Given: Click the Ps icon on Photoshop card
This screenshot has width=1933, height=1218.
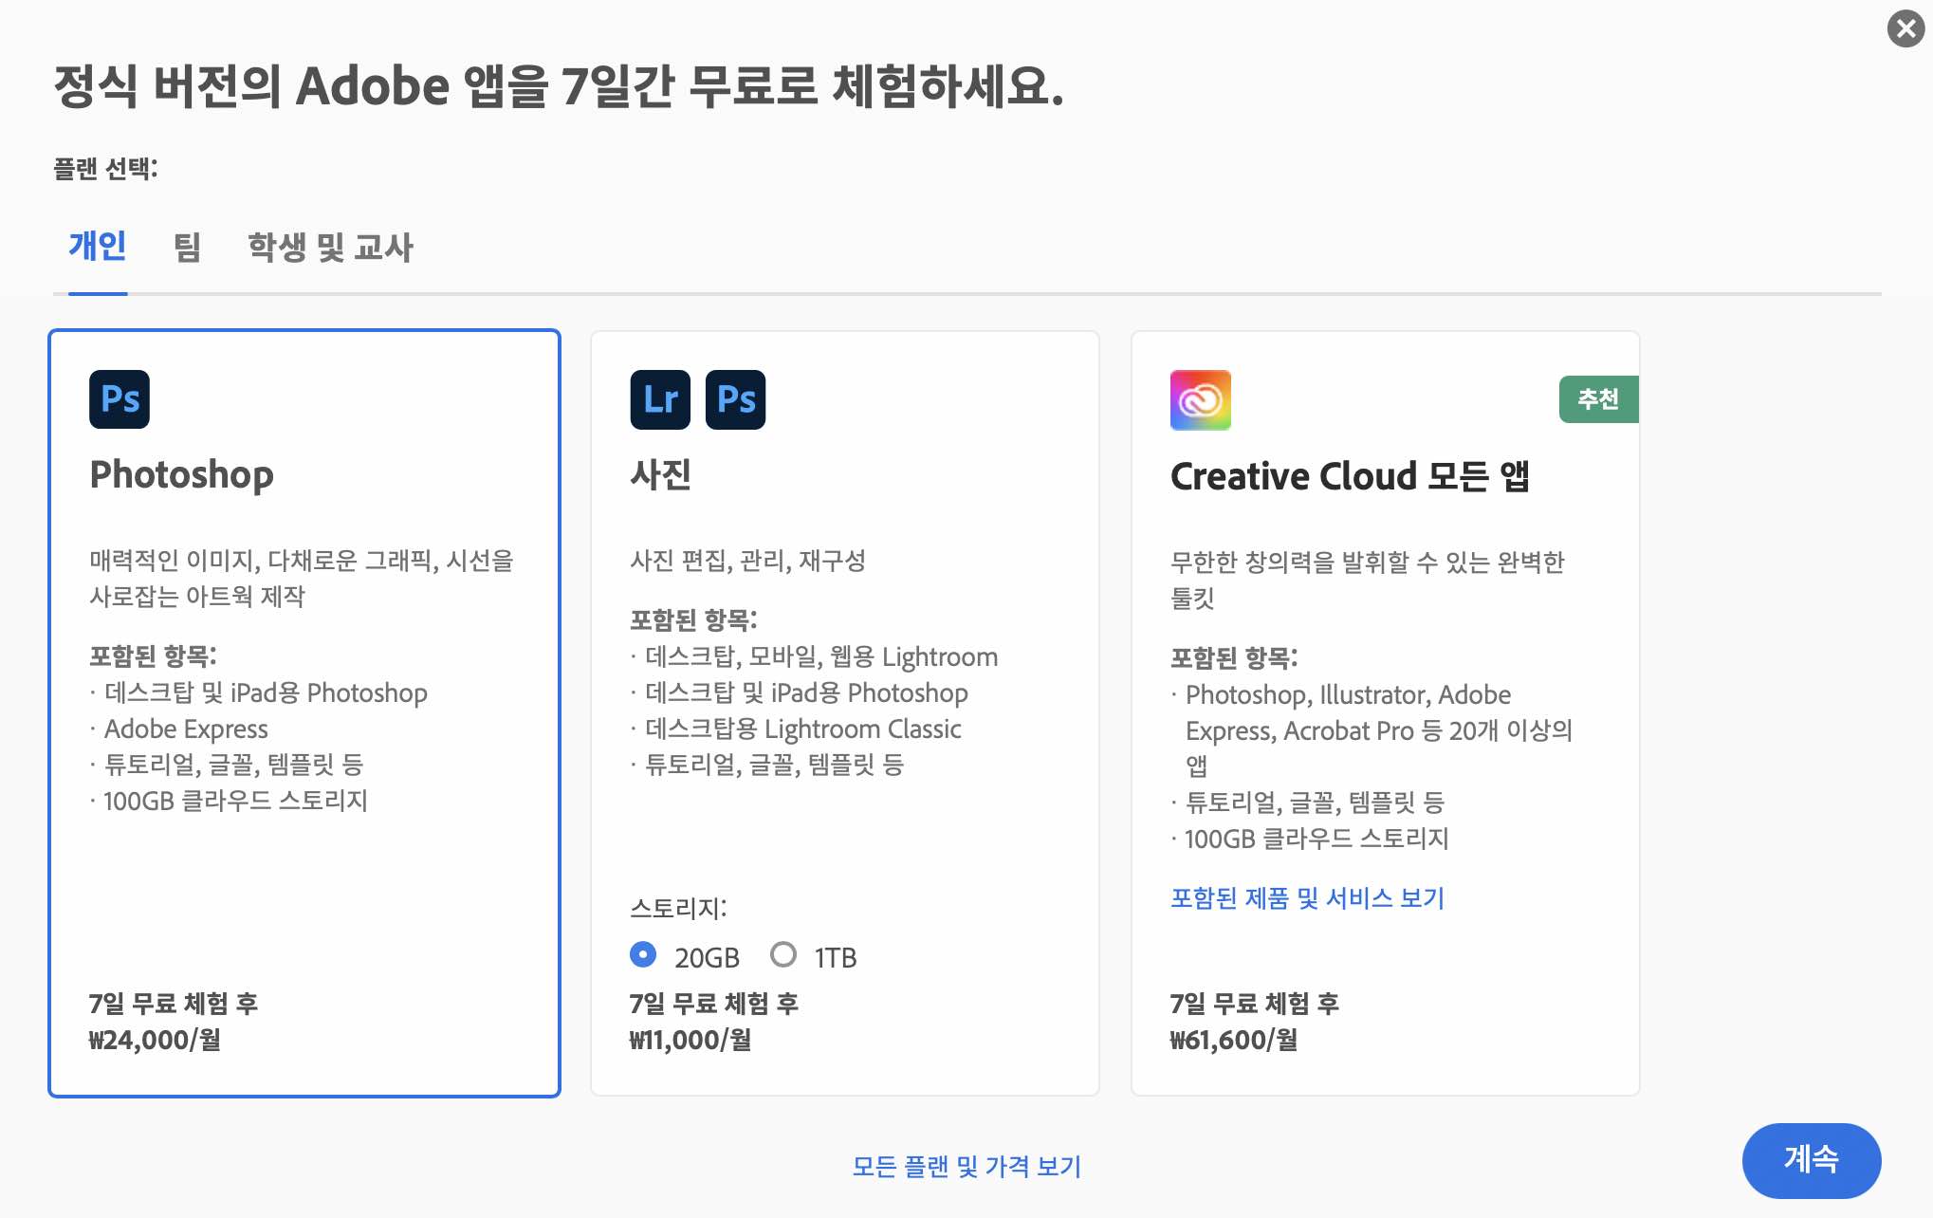Looking at the screenshot, I should tap(120, 399).
